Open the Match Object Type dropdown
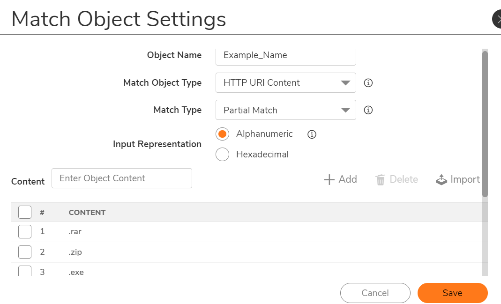The height and width of the screenshot is (304, 501). click(x=286, y=83)
